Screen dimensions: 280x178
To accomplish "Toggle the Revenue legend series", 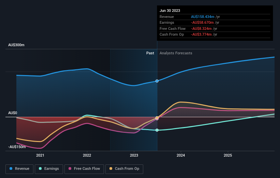I will (x=19, y=169).
